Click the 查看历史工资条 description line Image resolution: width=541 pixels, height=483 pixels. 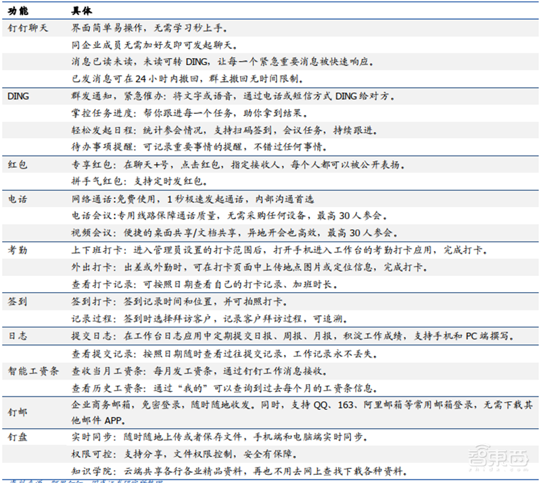click(222, 388)
